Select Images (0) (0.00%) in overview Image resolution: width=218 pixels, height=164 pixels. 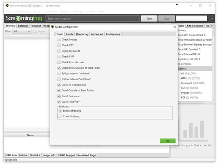[x=191, y=93]
